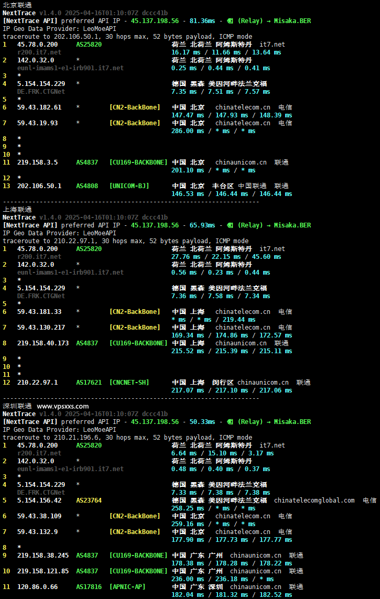Click the 286.00 ms latency value

point(188,131)
